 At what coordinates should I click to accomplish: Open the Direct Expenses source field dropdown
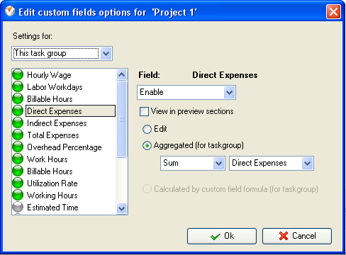(307, 163)
